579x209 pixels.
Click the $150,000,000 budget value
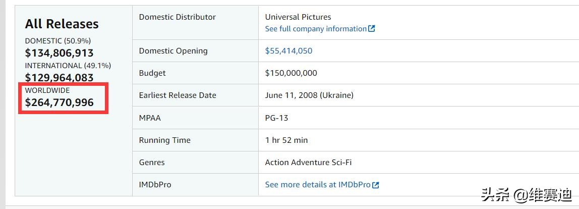[291, 73]
